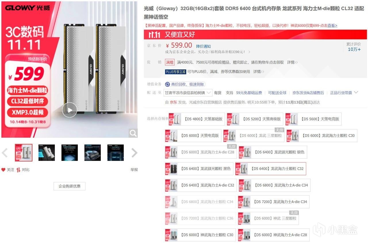The height and width of the screenshot is (243, 368).
Task: Show next thumbnails with right arrow
Action: [x=134, y=153]
